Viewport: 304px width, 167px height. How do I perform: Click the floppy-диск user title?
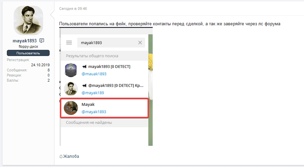point(28,47)
